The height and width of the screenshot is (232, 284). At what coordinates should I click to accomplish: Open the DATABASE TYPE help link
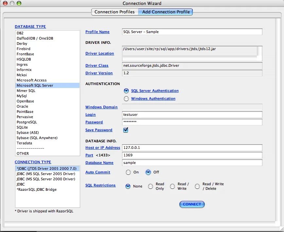click(30, 27)
